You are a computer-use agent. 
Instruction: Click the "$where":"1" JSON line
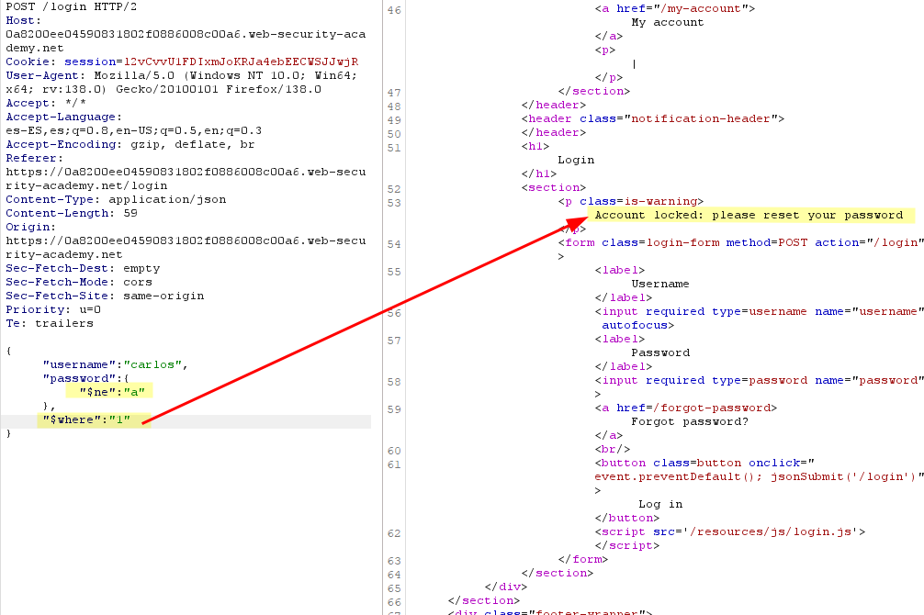coord(86,419)
